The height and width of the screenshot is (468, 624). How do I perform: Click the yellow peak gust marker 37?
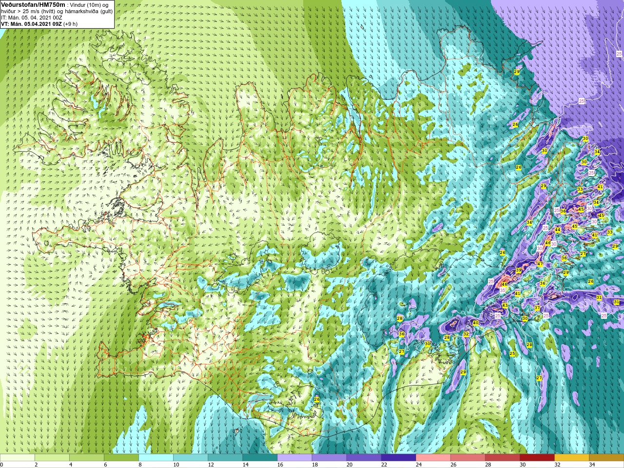(537, 308)
